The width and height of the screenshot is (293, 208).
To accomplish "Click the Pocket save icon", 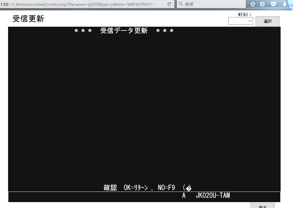I will coord(273,4).
